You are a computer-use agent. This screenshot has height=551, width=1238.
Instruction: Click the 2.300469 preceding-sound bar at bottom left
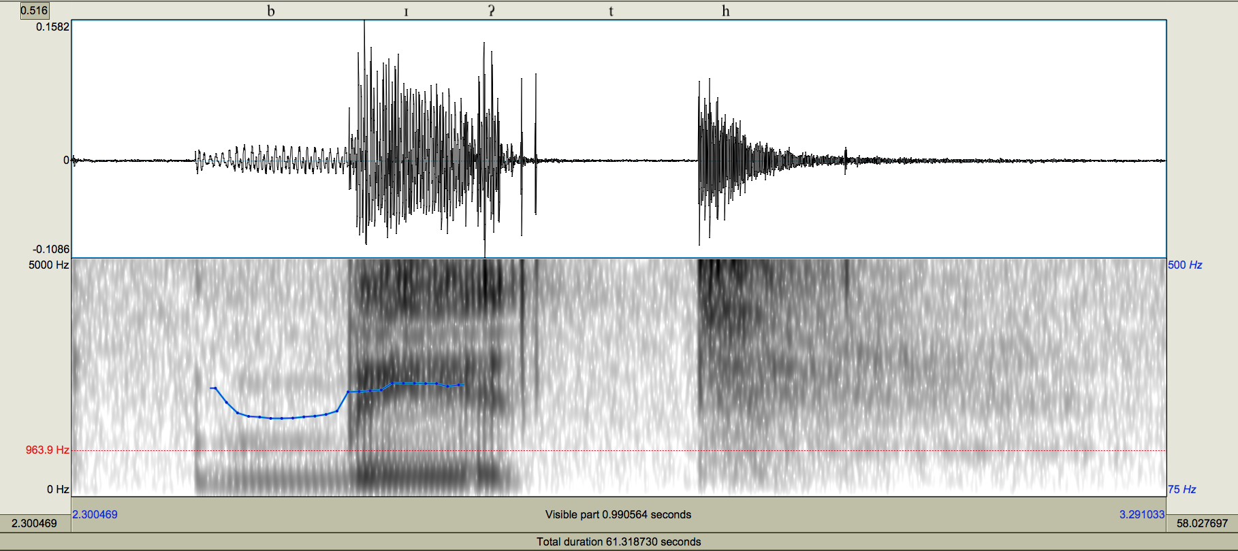click(35, 523)
